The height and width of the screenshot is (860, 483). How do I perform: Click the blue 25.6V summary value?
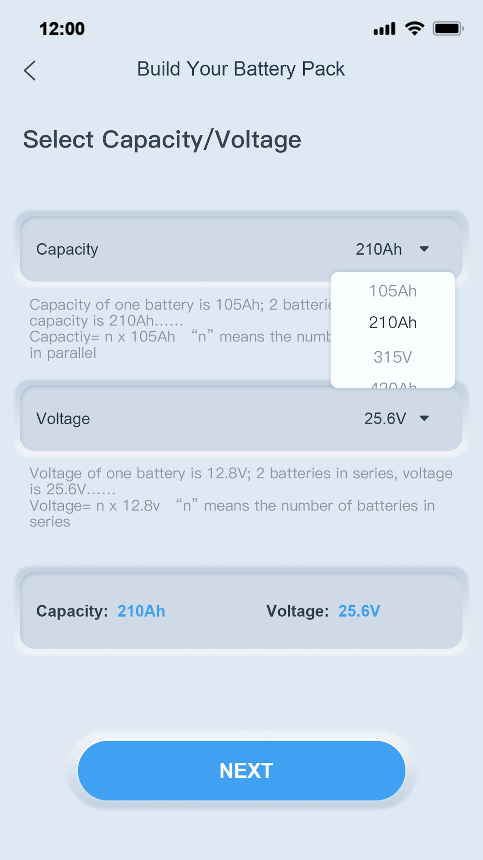coord(359,611)
